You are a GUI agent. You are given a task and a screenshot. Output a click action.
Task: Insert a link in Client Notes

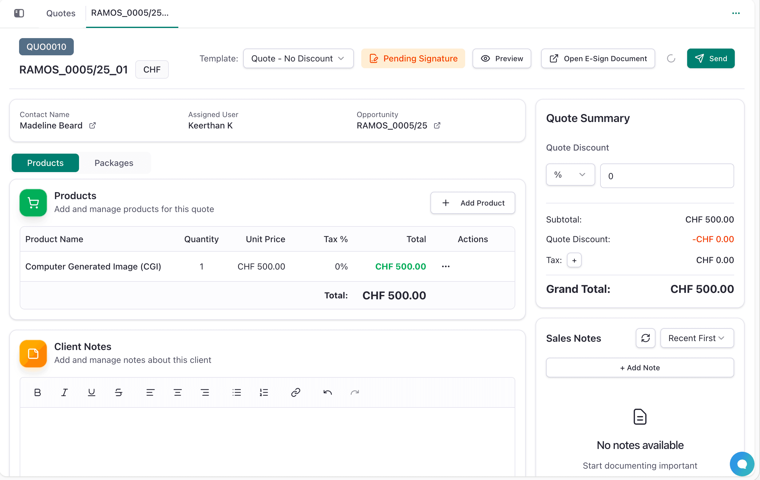pyautogui.click(x=295, y=392)
